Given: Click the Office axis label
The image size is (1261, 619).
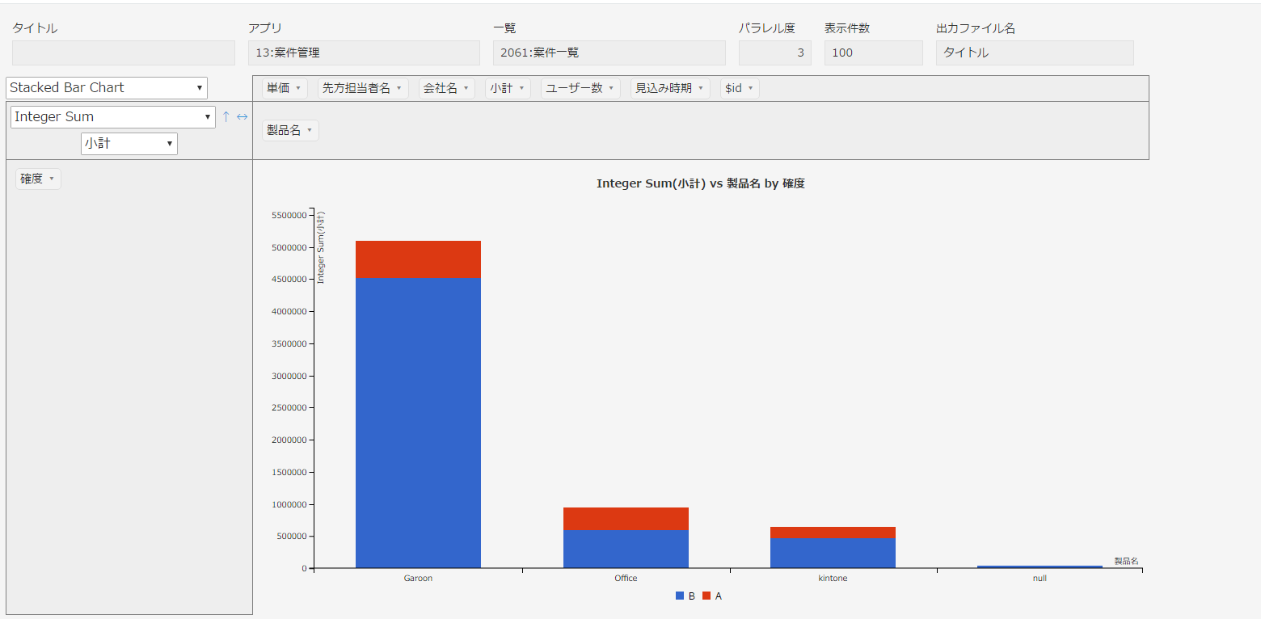Looking at the screenshot, I should 626,579.
